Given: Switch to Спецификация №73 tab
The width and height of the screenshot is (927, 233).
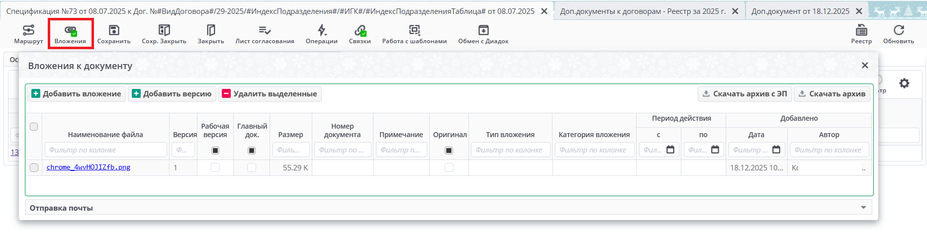Looking at the screenshot, I should (270, 11).
